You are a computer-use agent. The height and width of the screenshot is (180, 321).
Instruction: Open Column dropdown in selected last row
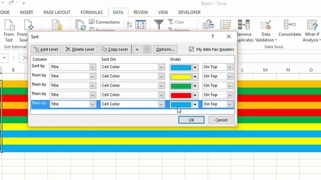pyautogui.click(x=92, y=104)
